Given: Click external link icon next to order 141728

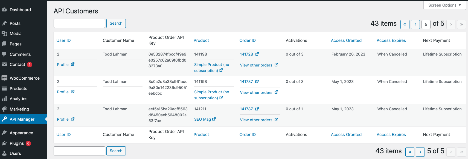Looking at the screenshot, I should [257, 54].
